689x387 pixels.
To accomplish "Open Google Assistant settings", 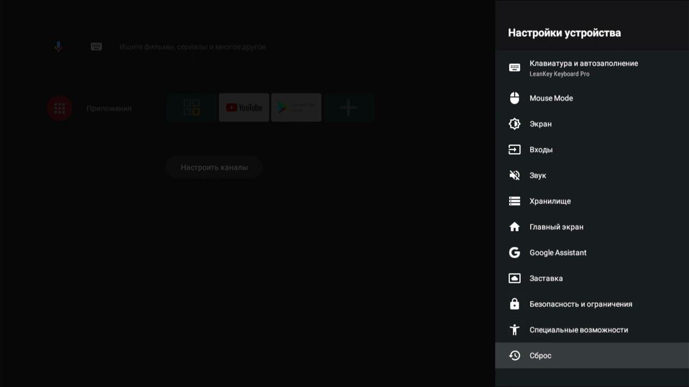I will click(x=592, y=253).
